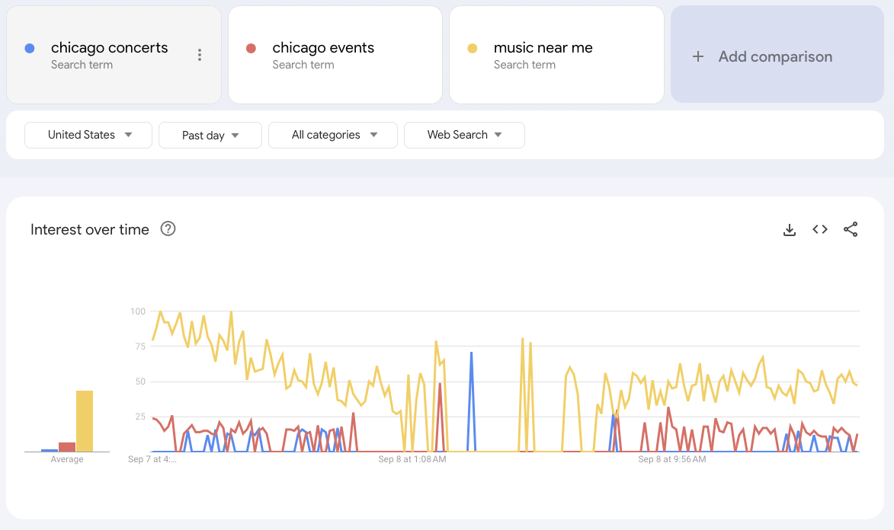Open the Past day time range dropdown
The height and width of the screenshot is (530, 894).
pos(210,135)
